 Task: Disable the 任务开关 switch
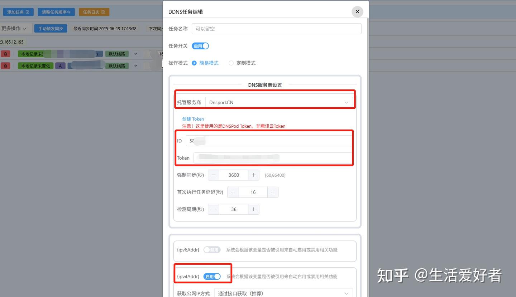[x=200, y=46]
